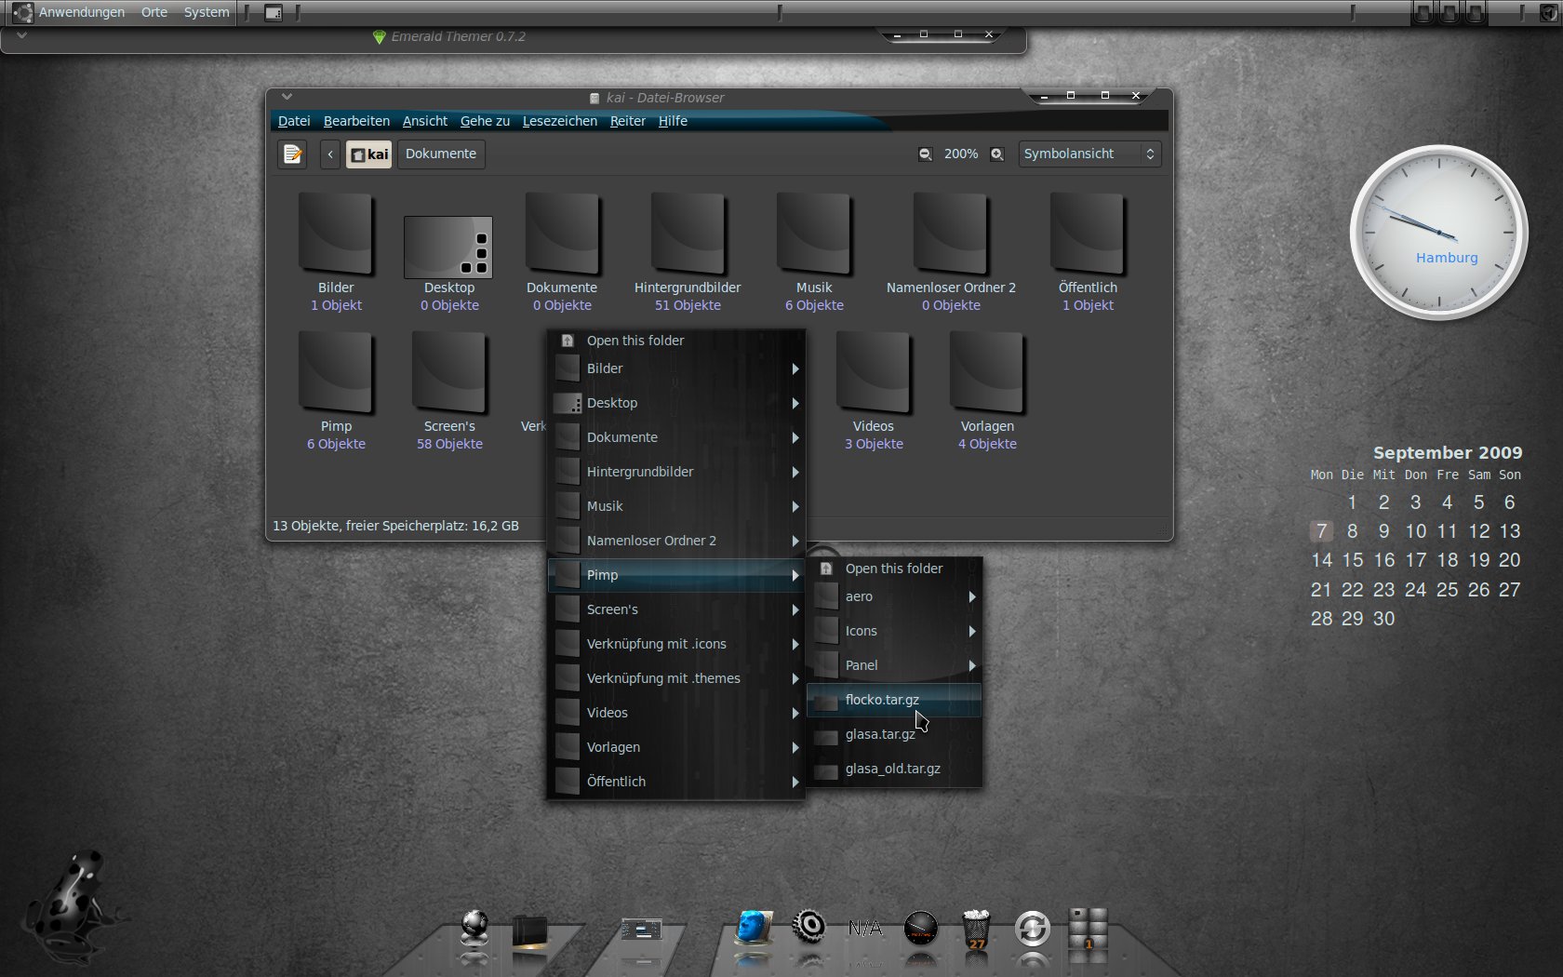
Task: Click the back arrow path button
Action: click(x=330, y=154)
